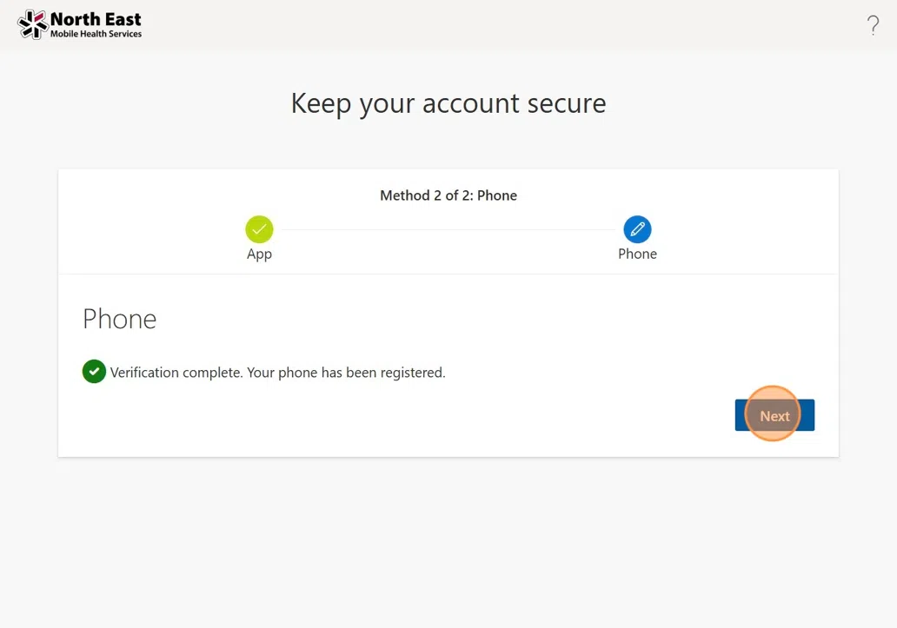The image size is (897, 628).
Task: Click the progress line between App and Phone
Action: click(x=448, y=229)
